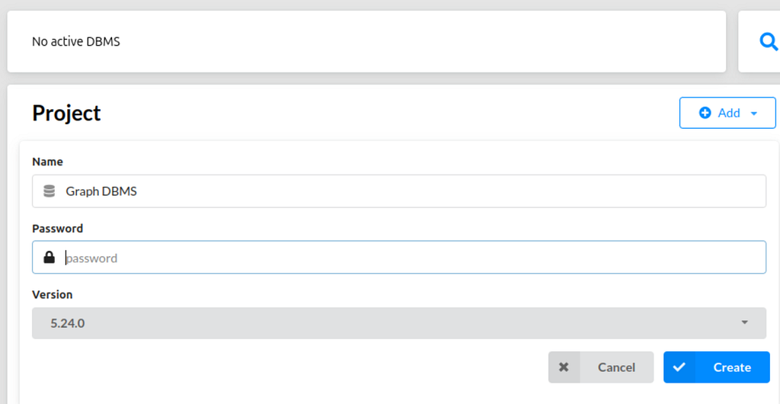Image resolution: width=780 pixels, height=404 pixels.
Task: Open the Version 5.24.0 dropdown
Action: point(399,323)
